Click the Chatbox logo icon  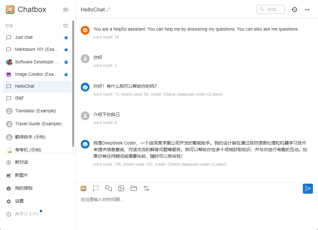(x=10, y=9)
